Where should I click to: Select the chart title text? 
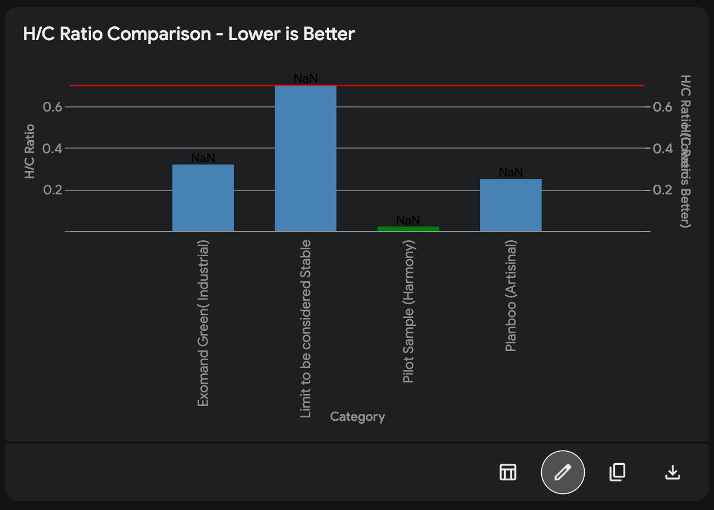click(189, 34)
